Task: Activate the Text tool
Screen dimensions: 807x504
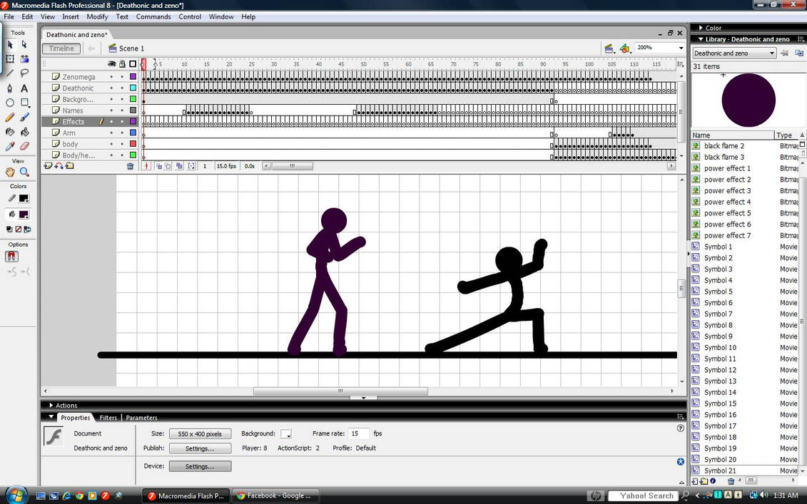Action: (x=26, y=87)
